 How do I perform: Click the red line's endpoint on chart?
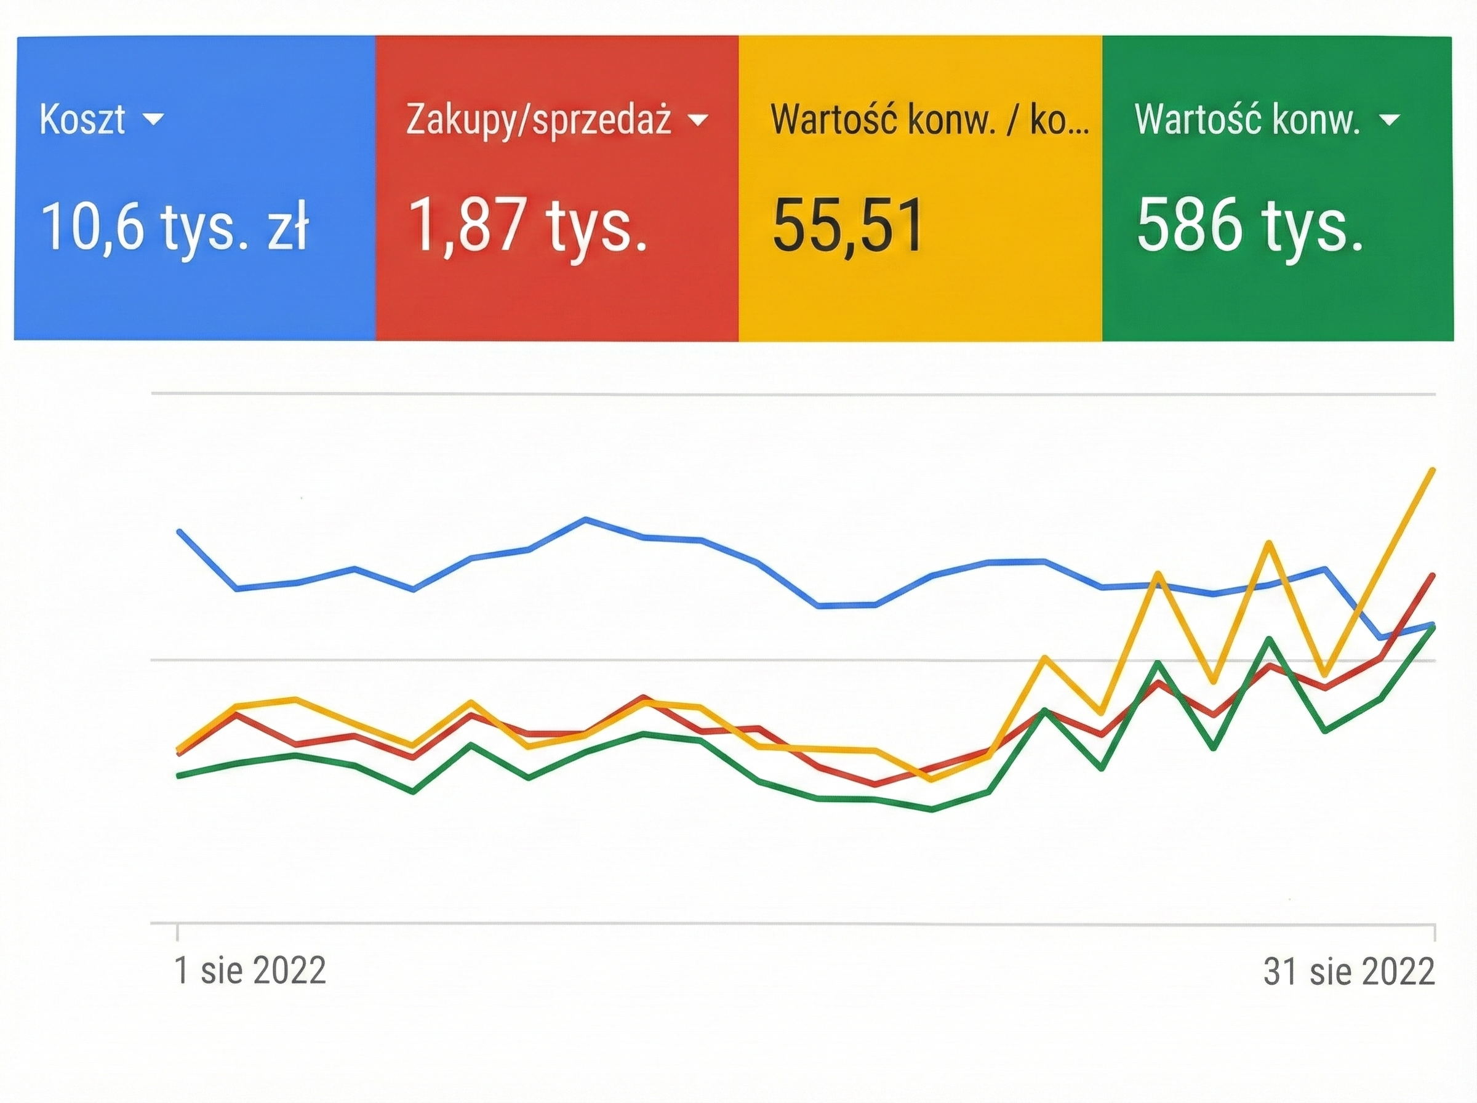coord(1433,575)
